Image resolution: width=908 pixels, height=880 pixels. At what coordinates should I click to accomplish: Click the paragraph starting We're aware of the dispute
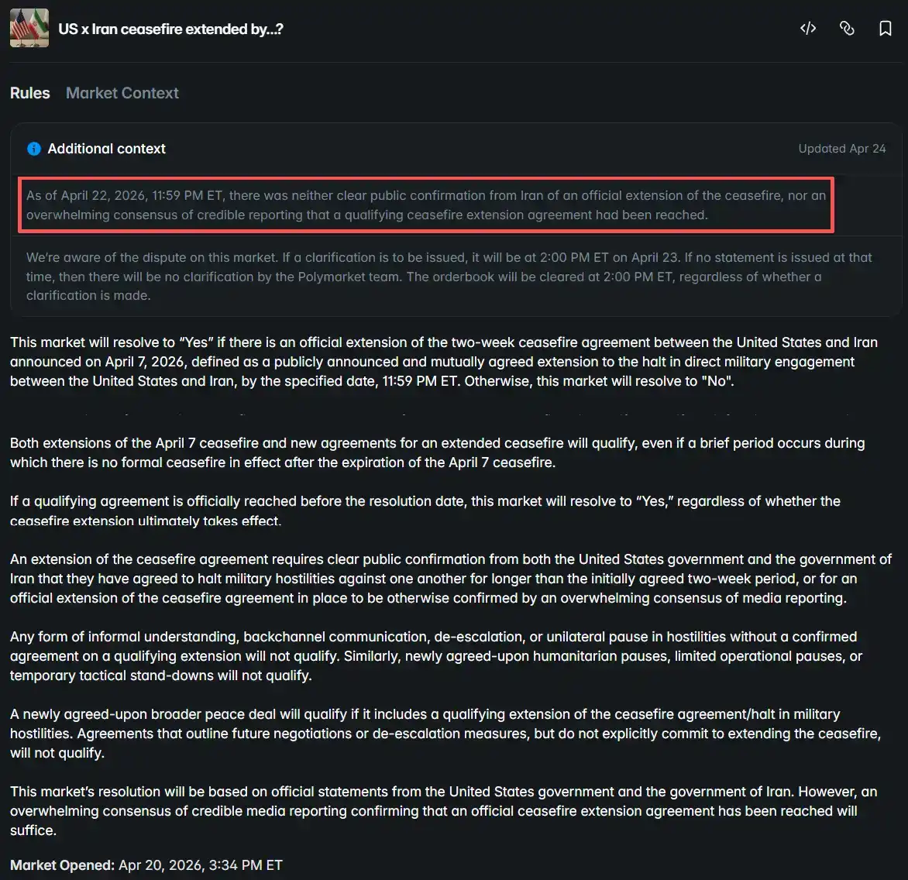pos(449,276)
